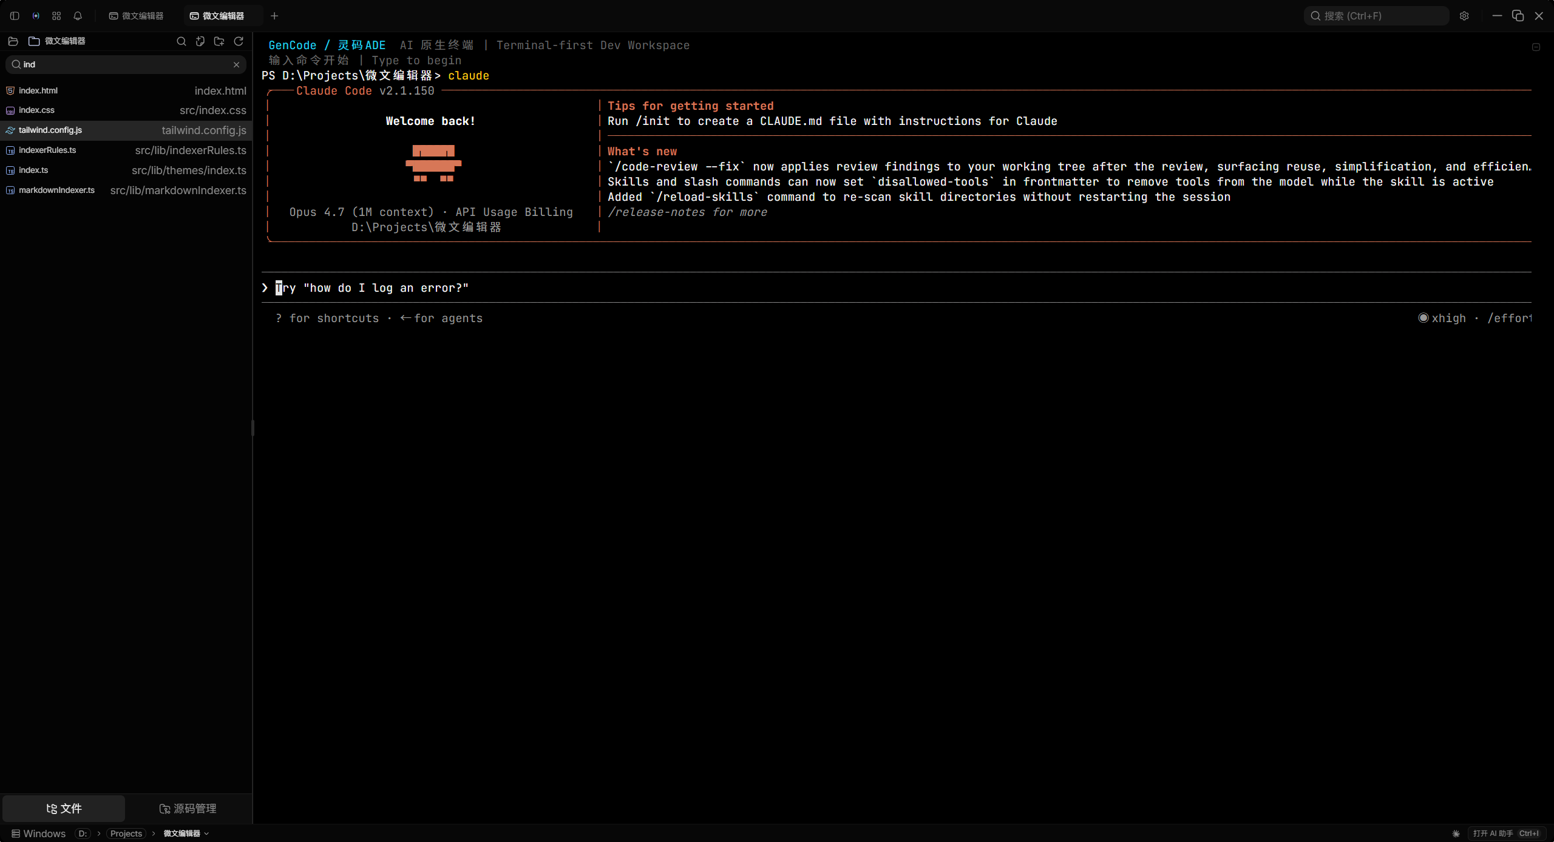Open settings via gear icon
1554x842 pixels.
pos(1464,16)
